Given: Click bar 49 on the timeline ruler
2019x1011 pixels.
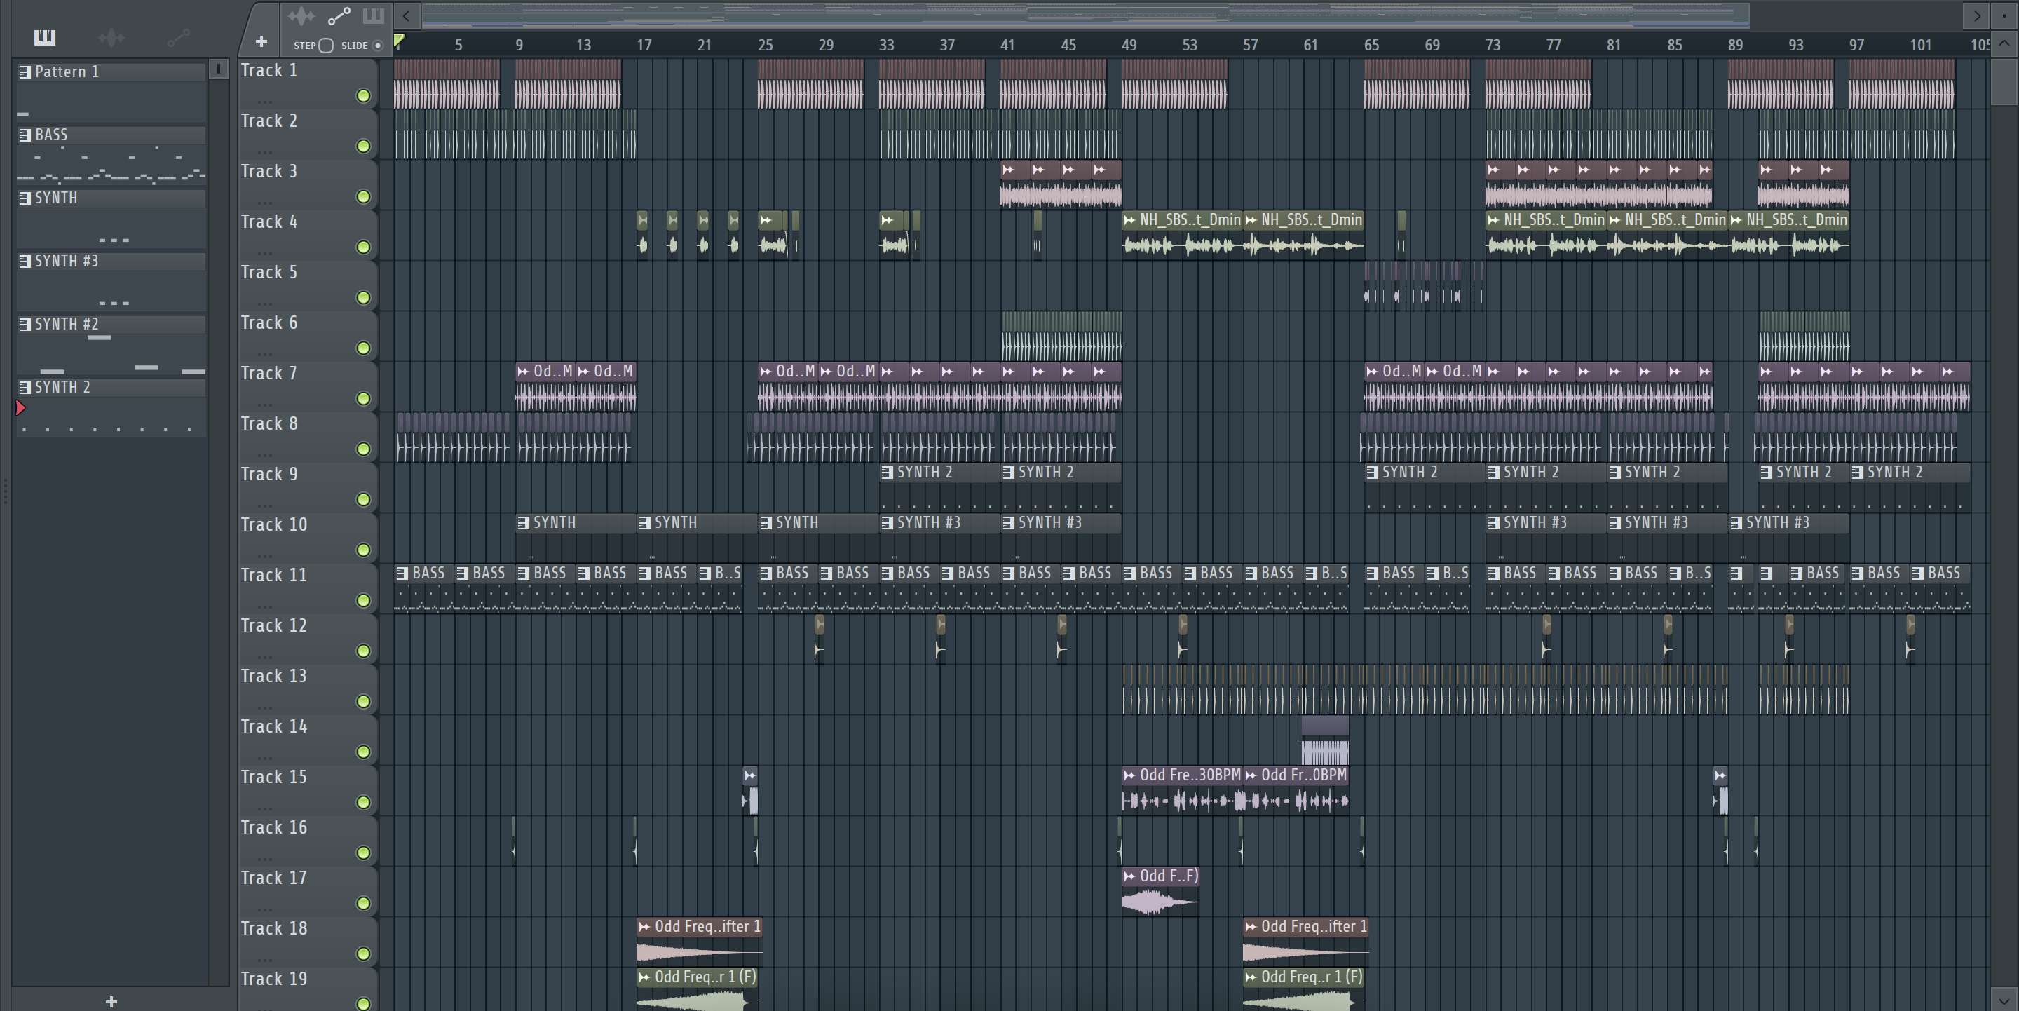Looking at the screenshot, I should (x=1129, y=45).
